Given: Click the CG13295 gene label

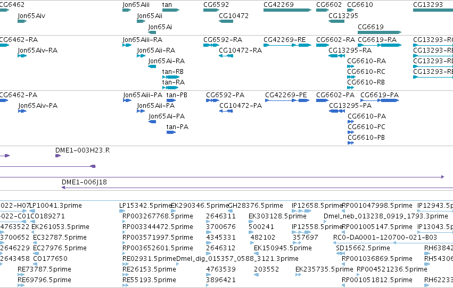Looking at the screenshot, I should 343,15.
